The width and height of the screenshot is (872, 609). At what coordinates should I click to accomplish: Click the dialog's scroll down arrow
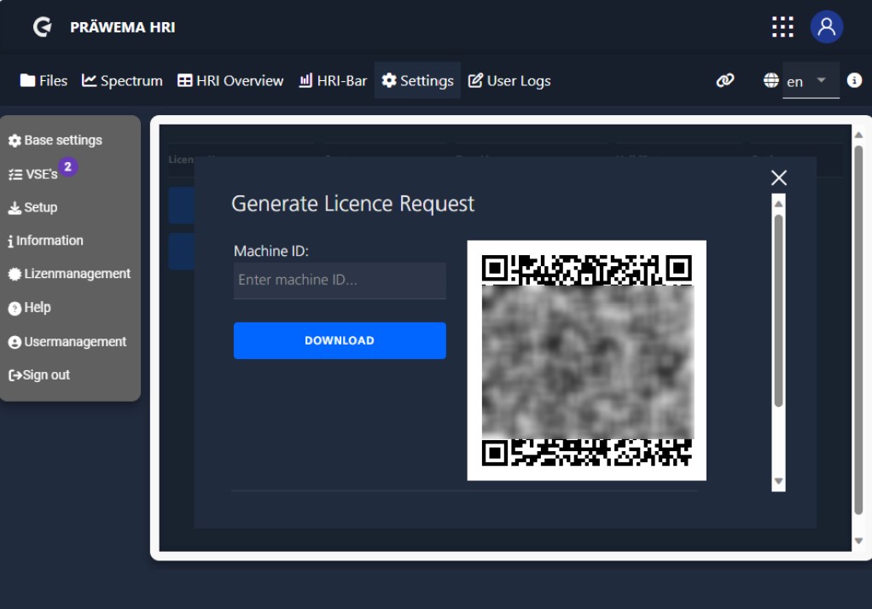click(778, 482)
